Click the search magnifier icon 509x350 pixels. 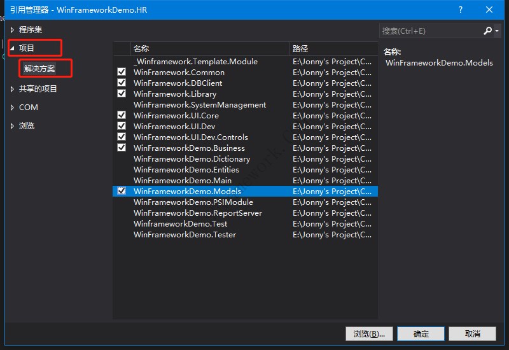tap(487, 31)
